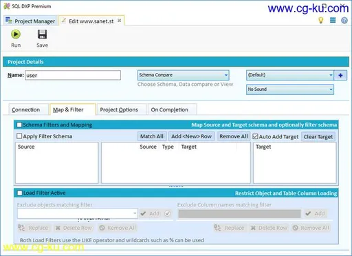The width and height of the screenshot is (352, 256).
Task: Open the lightbulb tips icon
Action: pos(321,21)
